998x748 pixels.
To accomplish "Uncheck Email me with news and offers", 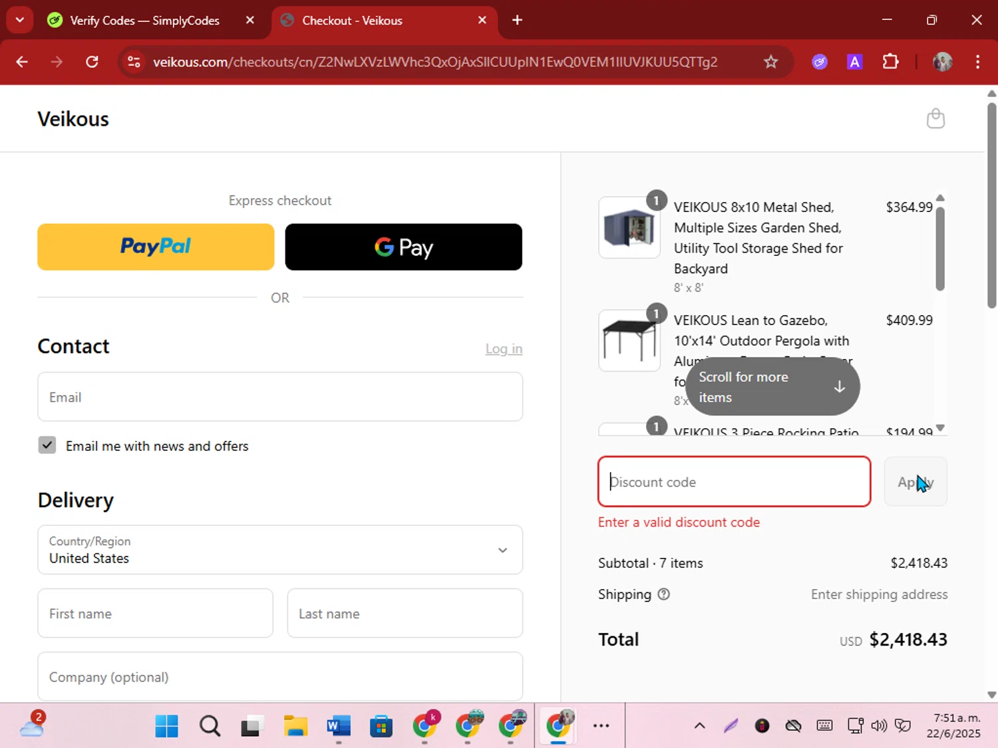I will pyautogui.click(x=47, y=445).
